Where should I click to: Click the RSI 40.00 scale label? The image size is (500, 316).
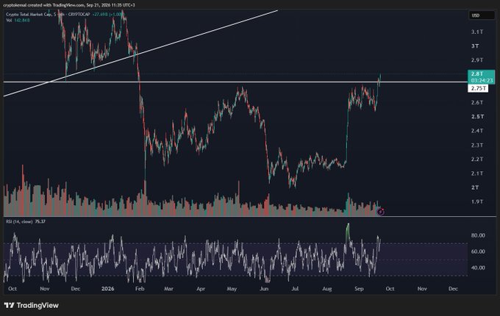[478, 268]
